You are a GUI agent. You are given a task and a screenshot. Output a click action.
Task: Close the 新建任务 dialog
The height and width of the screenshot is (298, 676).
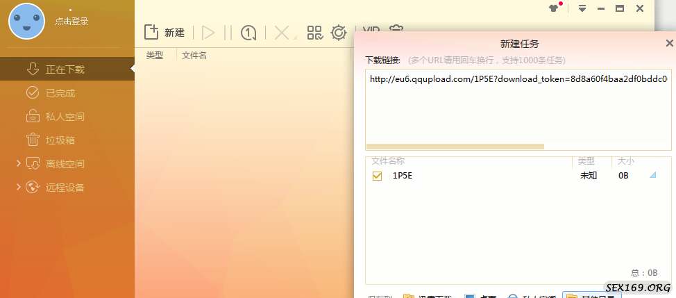tap(669, 44)
